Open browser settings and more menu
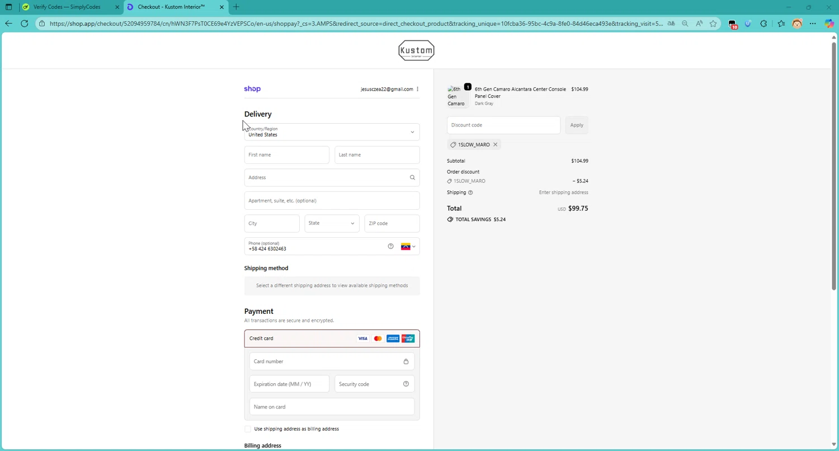This screenshot has height=451, width=839. pos(813,24)
